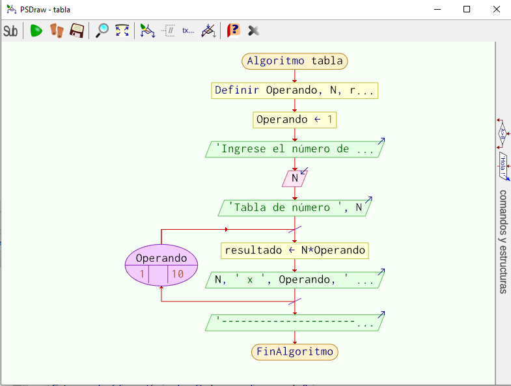
Task: Open help with question mark icon
Action: point(233,31)
